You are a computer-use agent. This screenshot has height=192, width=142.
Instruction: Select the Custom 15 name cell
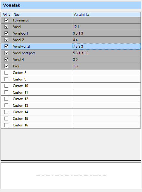point(42,119)
